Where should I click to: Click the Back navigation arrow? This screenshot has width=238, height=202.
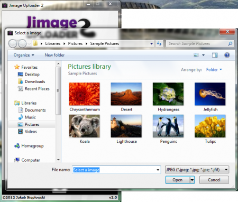tap(13, 43)
